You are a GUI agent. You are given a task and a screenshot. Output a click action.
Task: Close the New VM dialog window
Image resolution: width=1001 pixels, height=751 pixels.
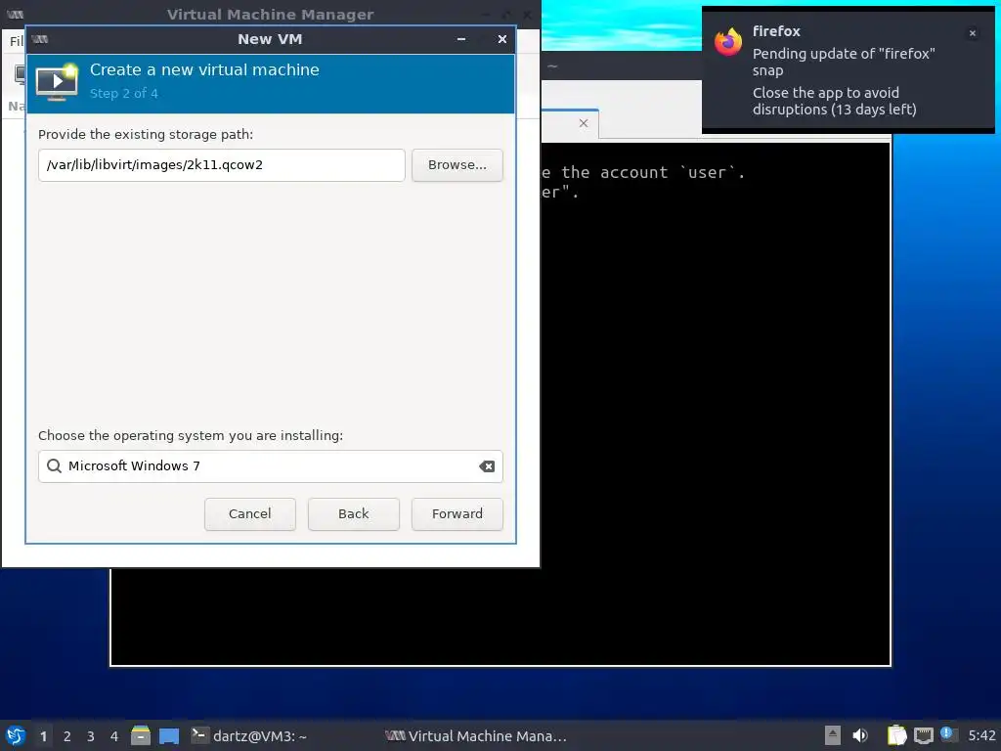click(502, 39)
